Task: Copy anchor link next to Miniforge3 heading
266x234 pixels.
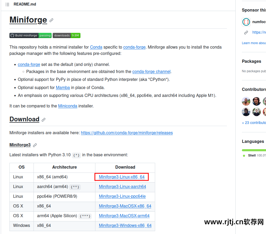Action: pyautogui.click(x=35, y=145)
